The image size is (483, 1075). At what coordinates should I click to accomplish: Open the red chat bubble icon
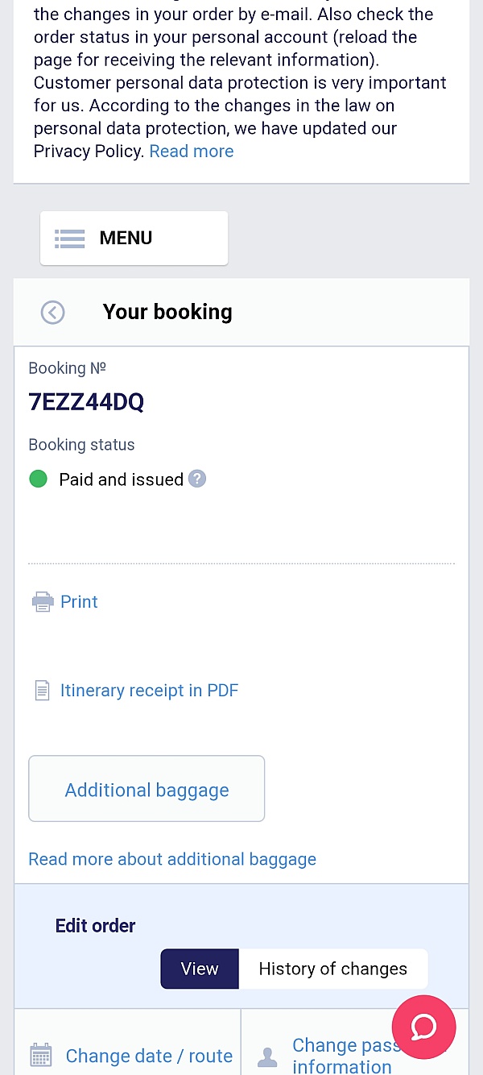click(x=423, y=1027)
